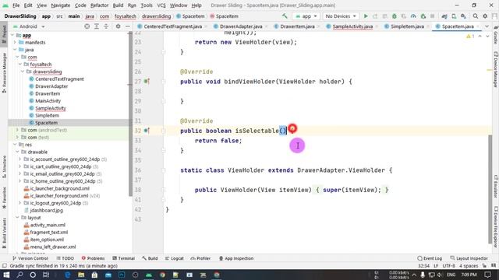This screenshot has height=280, width=499.
Task: Open the Resource Manager side panel
Action: click(x=4, y=72)
